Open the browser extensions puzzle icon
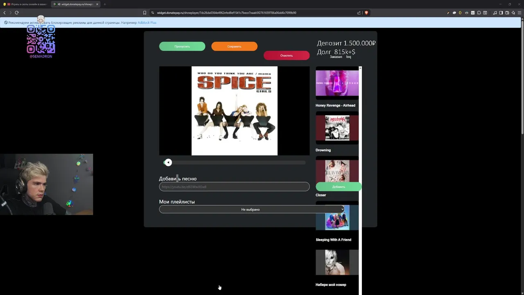Image resolution: width=524 pixels, height=295 pixels. [x=479, y=13]
